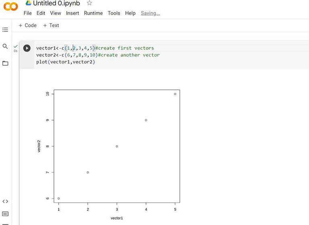
Task: Open the File menu
Action: [x=27, y=13]
